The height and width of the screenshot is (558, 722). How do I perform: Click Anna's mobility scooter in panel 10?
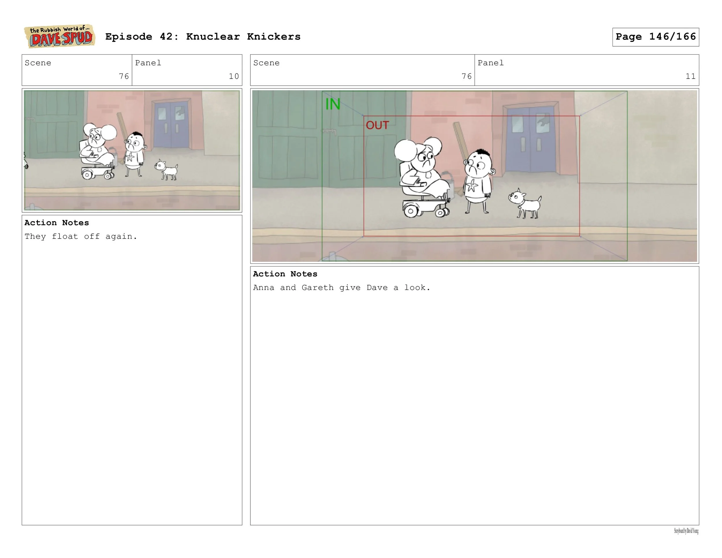(x=98, y=172)
